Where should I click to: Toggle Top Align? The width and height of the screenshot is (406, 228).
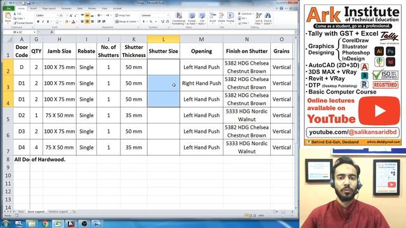82,15
